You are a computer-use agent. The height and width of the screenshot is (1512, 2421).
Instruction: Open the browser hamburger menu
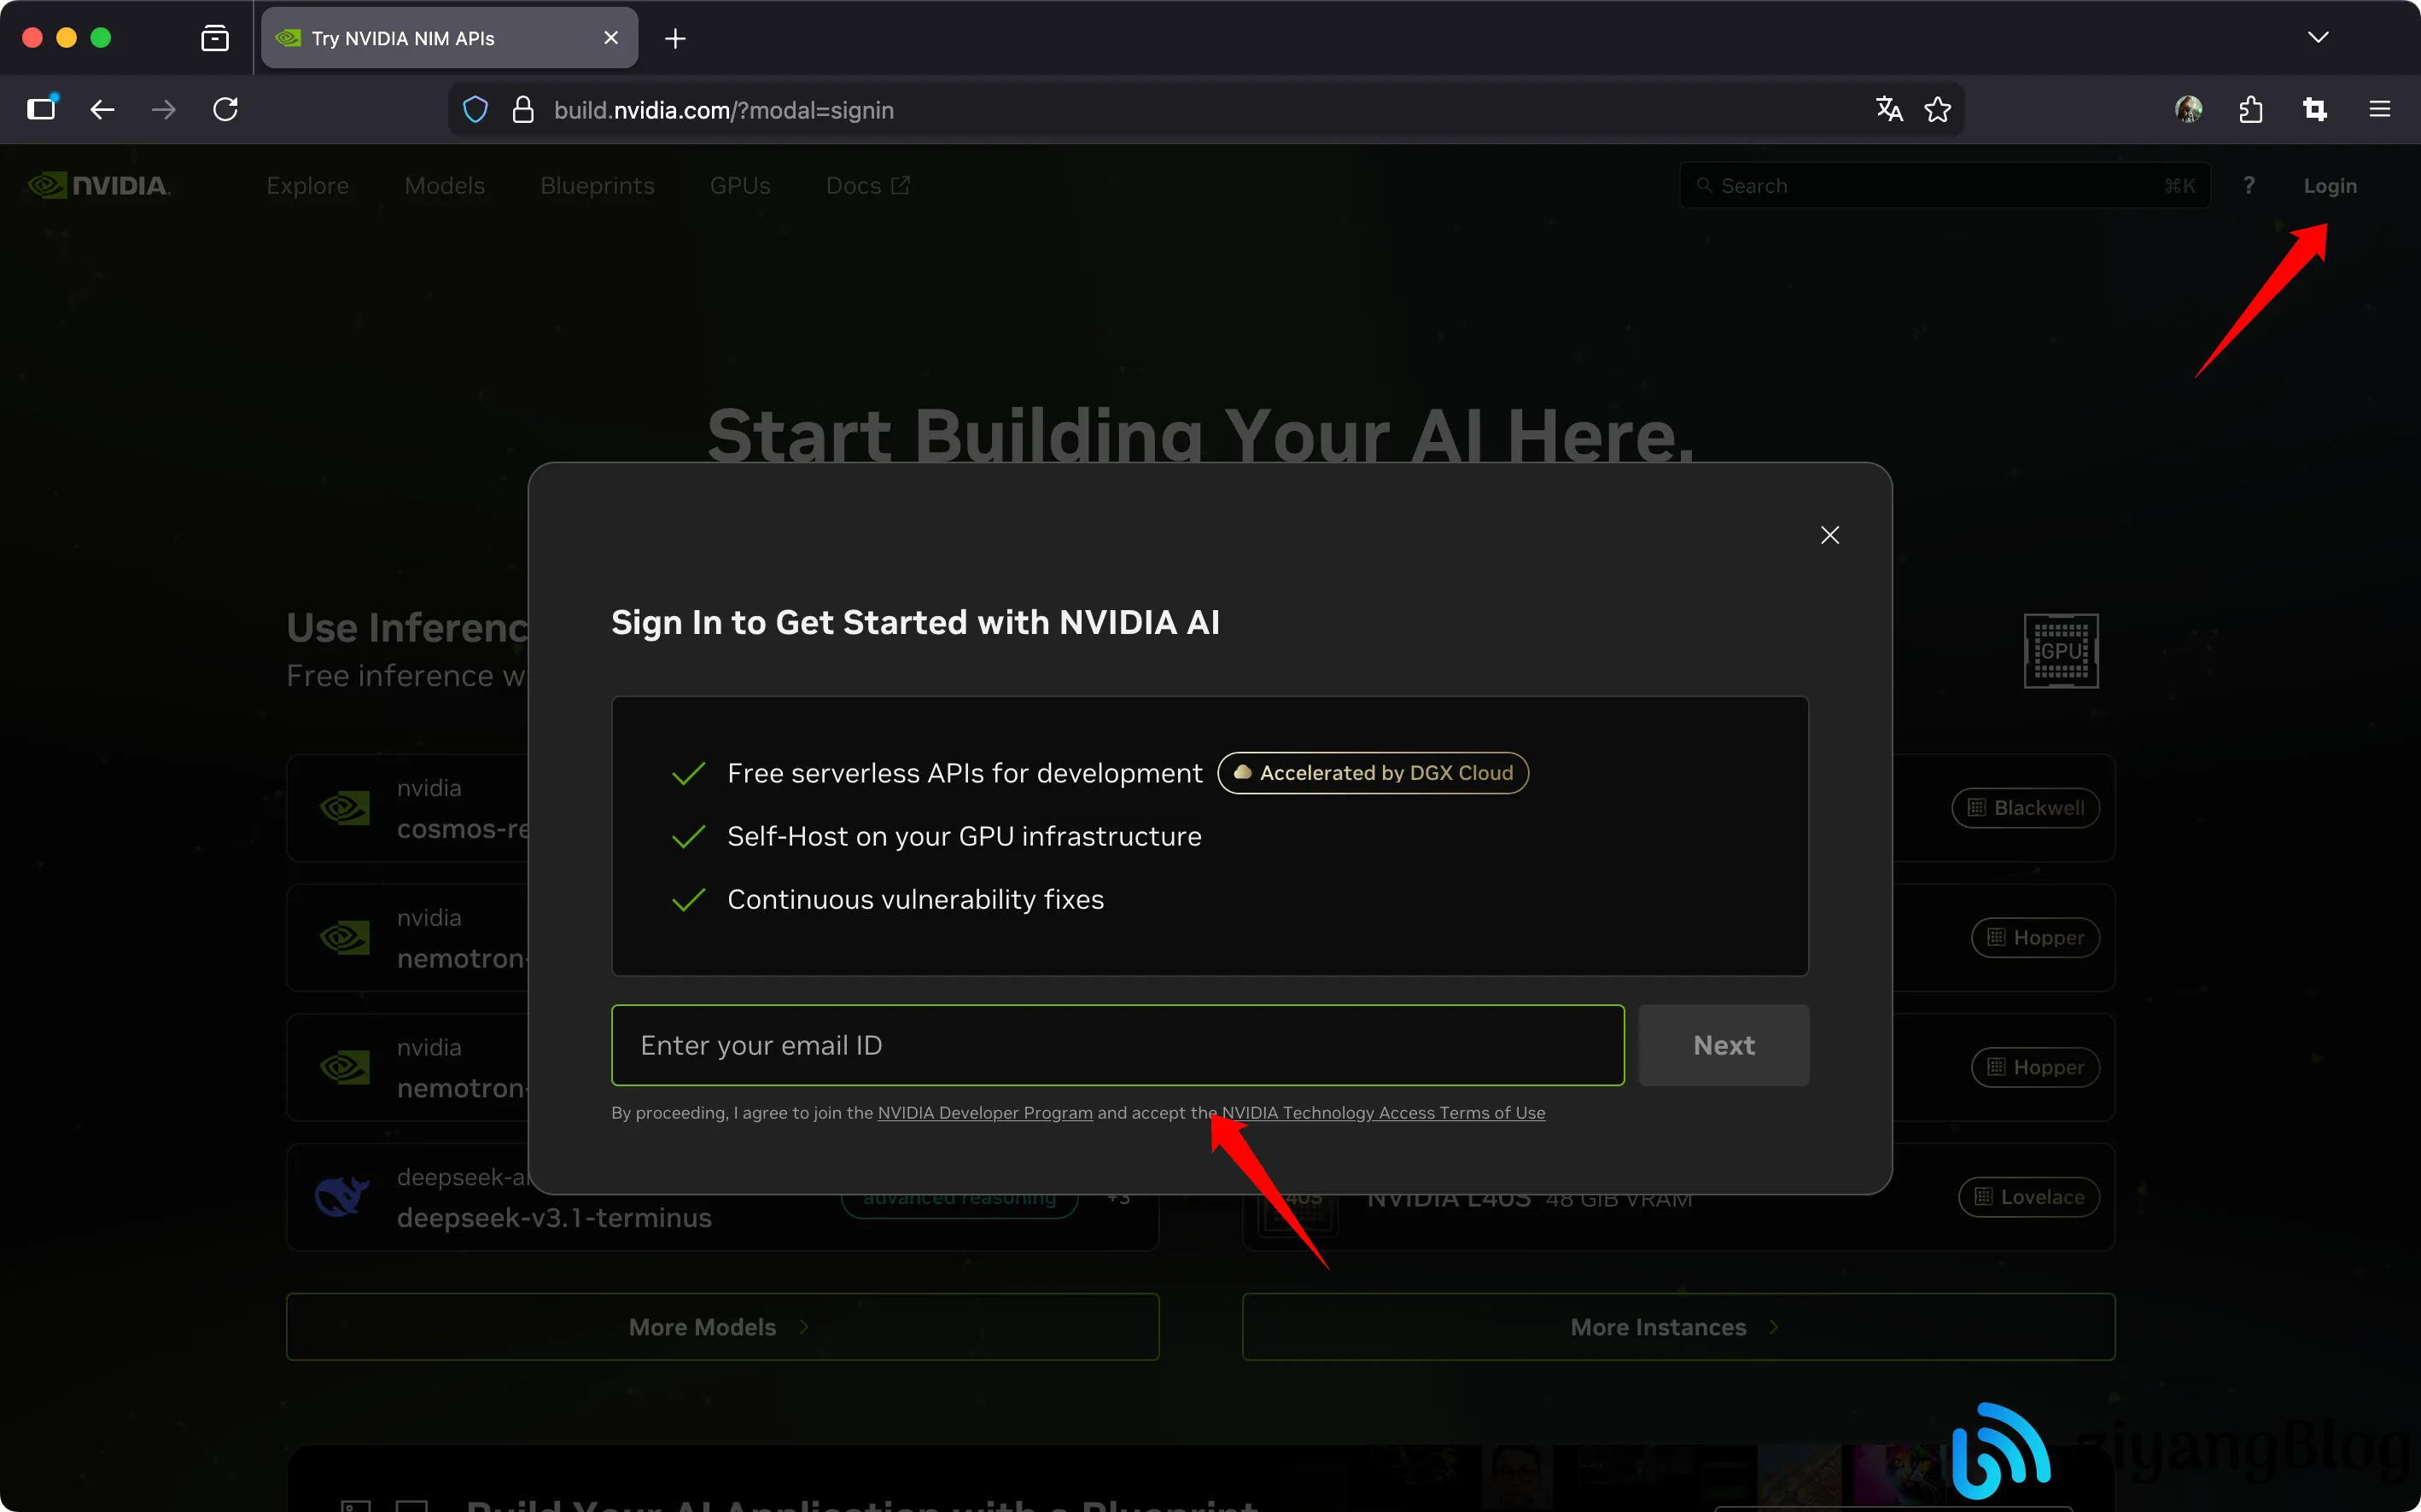(2380, 109)
